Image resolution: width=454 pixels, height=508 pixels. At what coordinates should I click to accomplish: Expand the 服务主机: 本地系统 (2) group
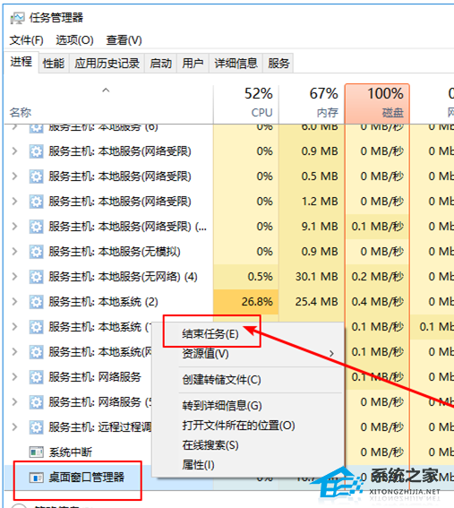pyautogui.click(x=14, y=302)
